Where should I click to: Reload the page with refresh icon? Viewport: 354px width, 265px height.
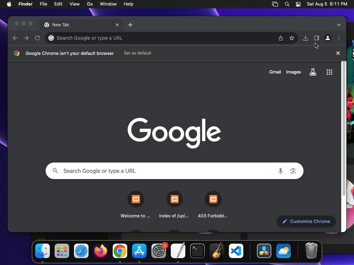pos(37,38)
